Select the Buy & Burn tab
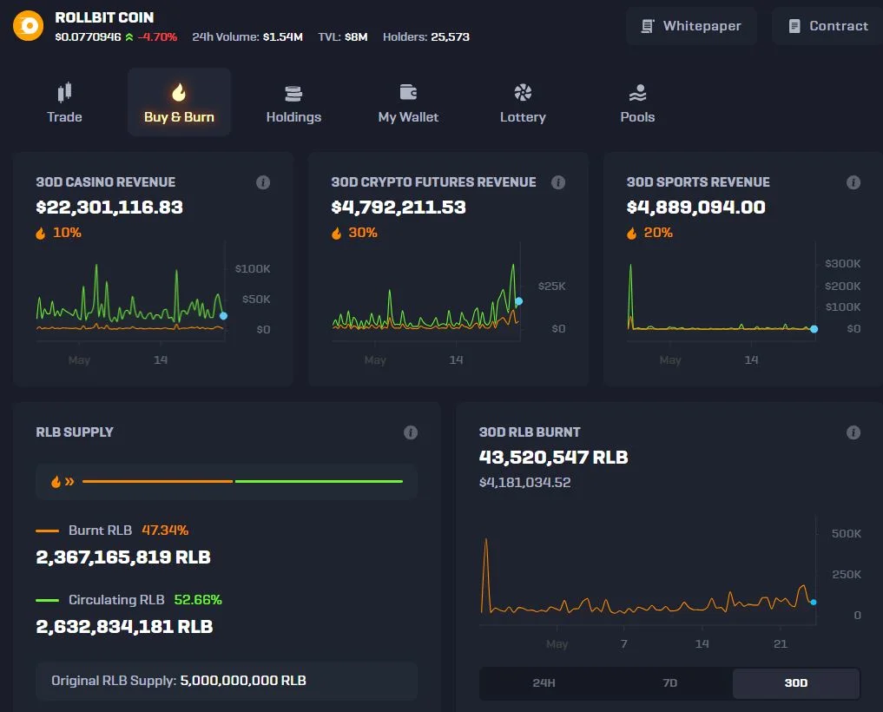Screen dimensions: 883x712 pyautogui.click(x=179, y=102)
